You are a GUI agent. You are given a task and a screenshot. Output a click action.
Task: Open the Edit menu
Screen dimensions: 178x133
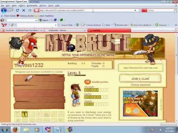pyautogui.click(x=8, y=6)
